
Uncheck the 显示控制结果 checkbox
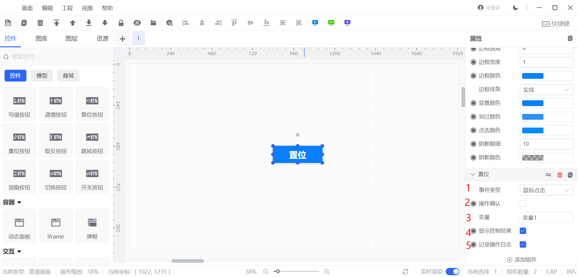coord(523,231)
